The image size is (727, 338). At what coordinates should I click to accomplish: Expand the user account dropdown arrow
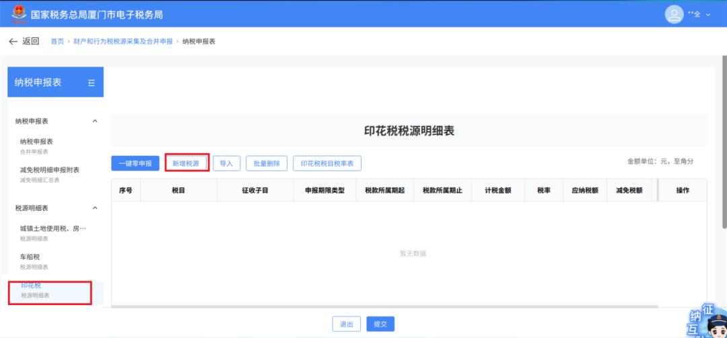point(708,15)
